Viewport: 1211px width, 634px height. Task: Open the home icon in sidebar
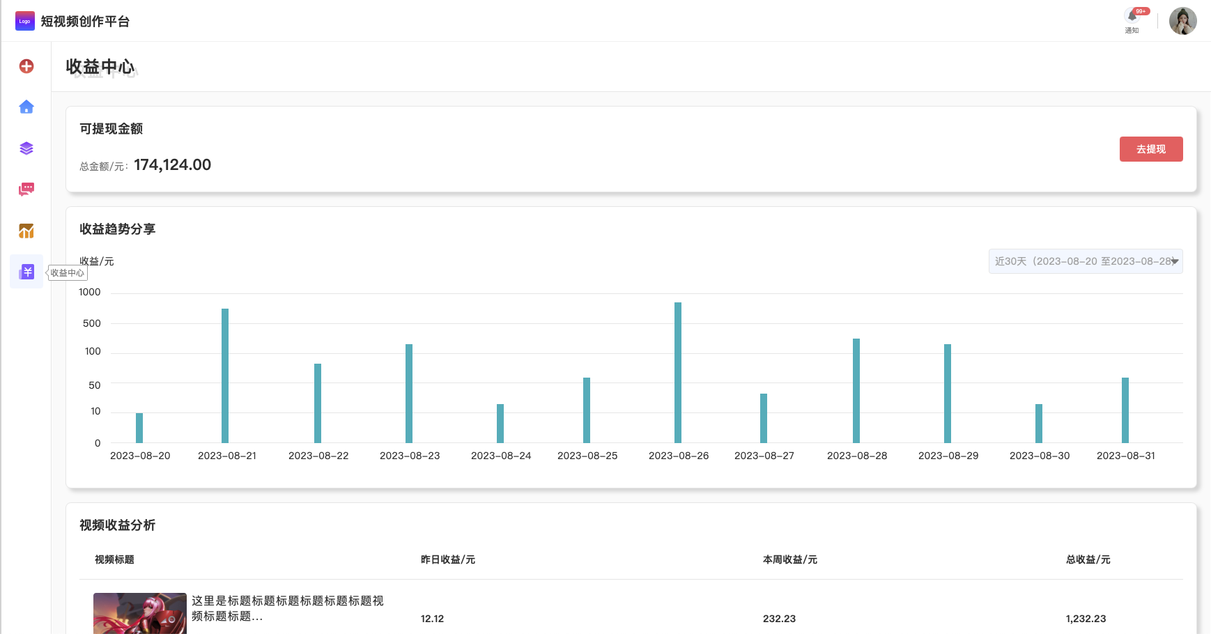[26, 107]
